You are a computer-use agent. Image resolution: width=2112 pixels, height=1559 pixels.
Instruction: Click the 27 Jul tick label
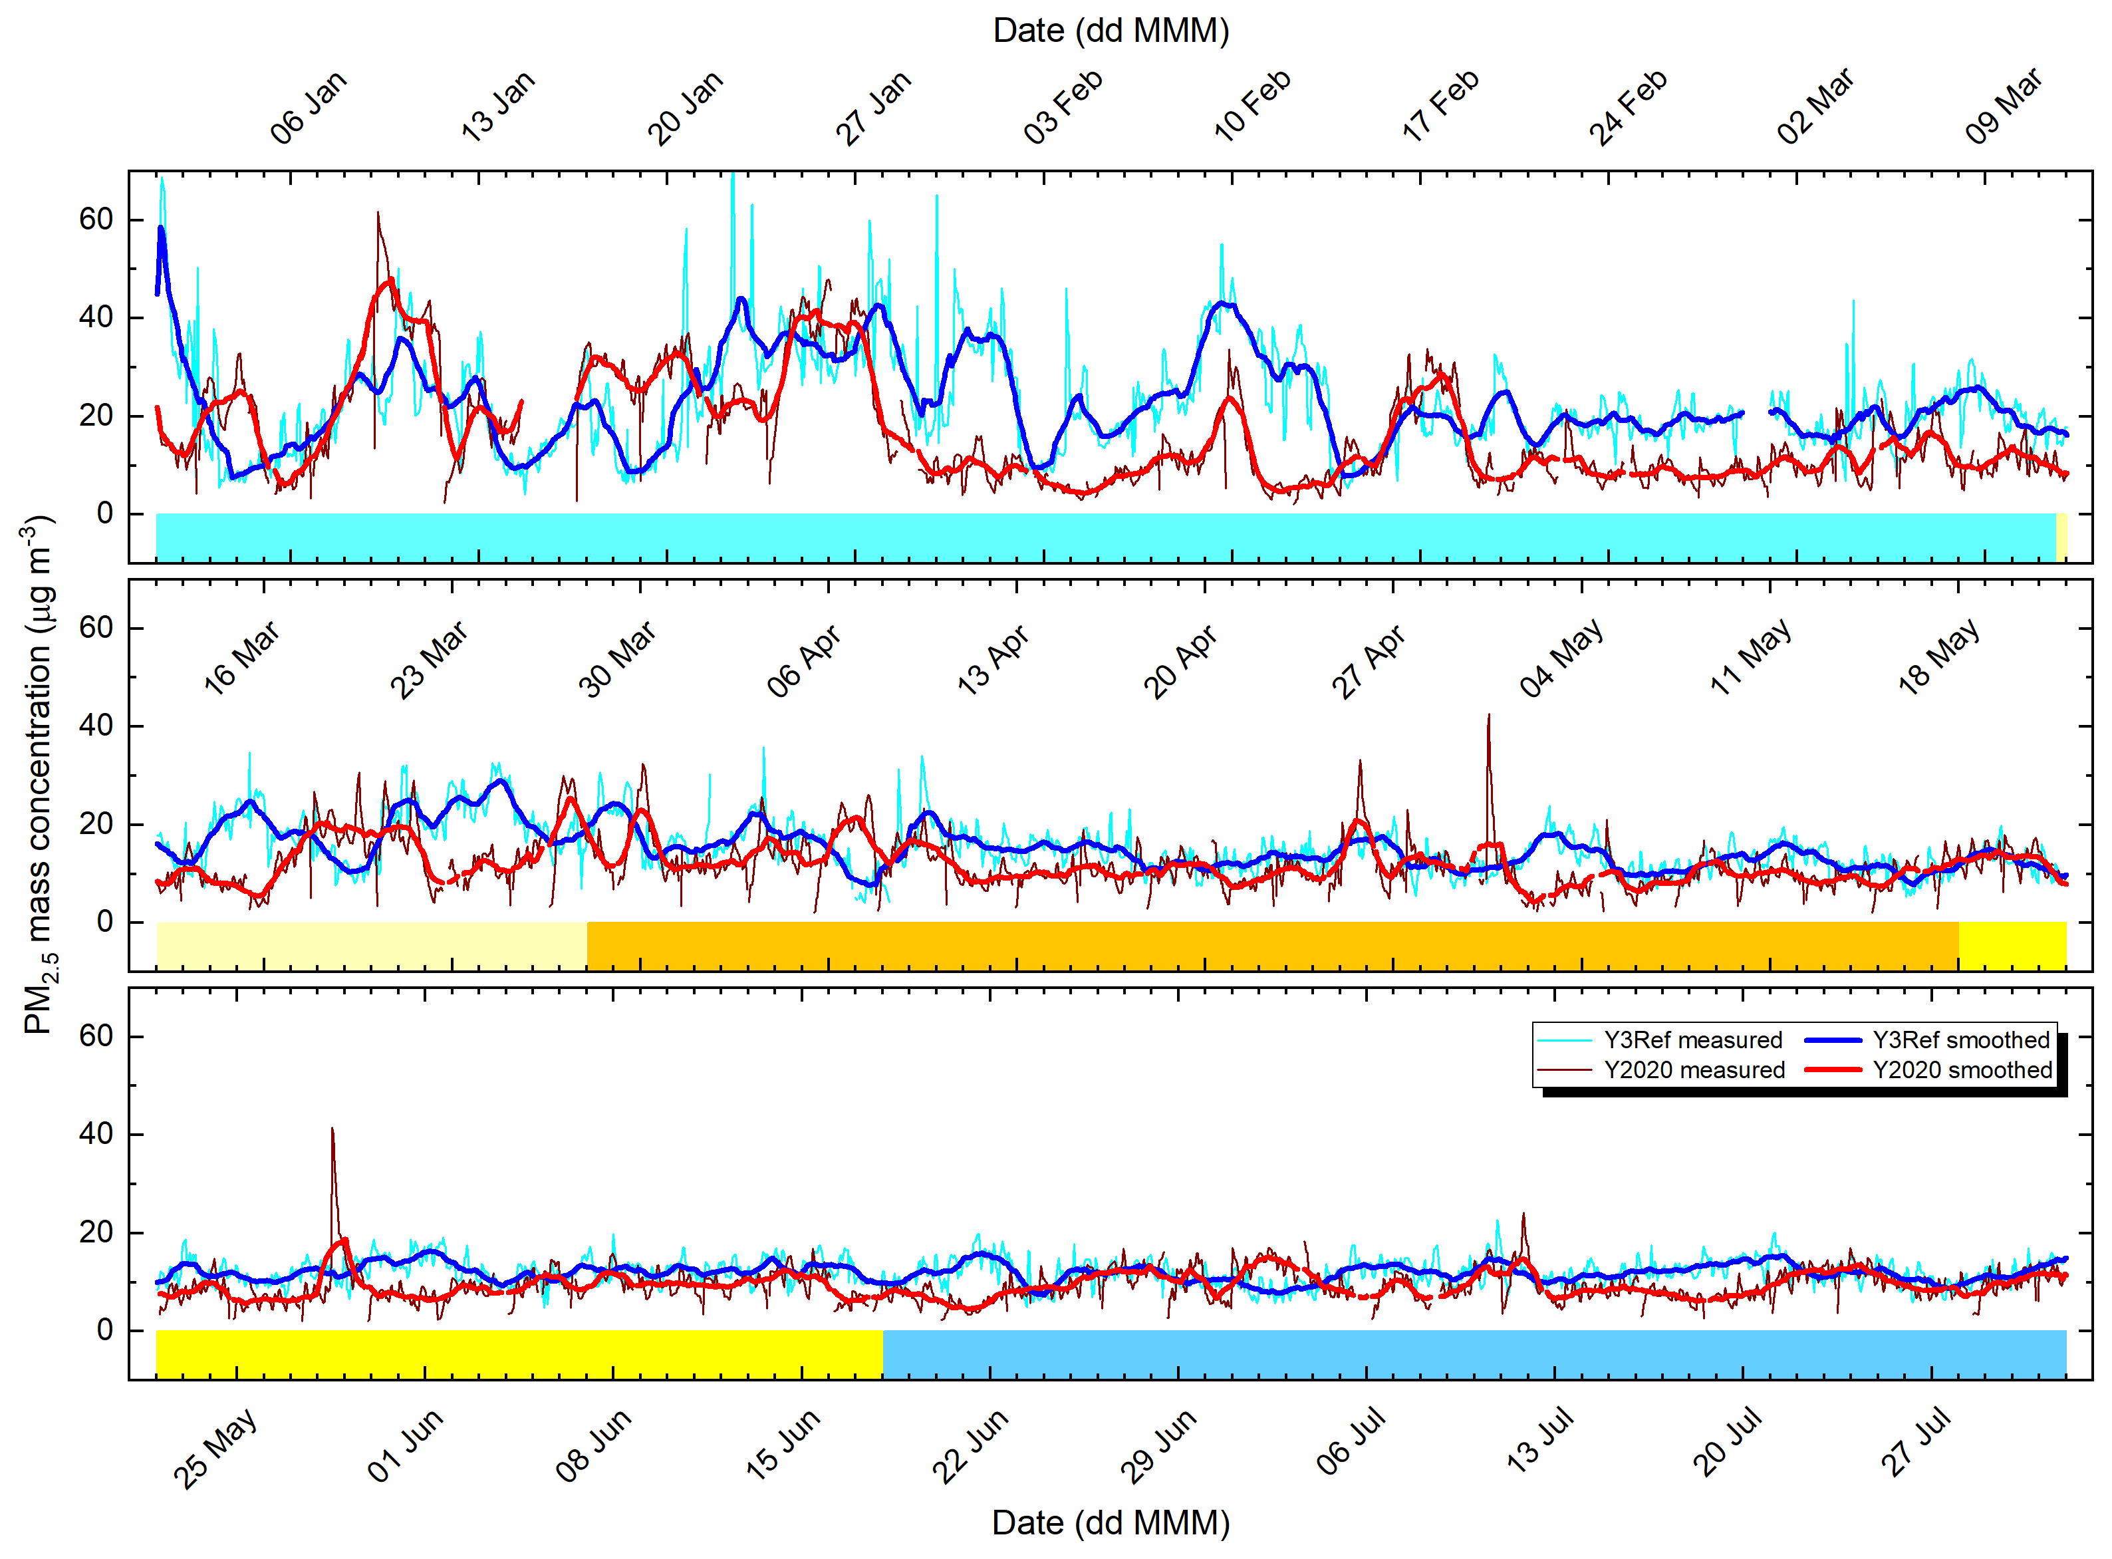(1915, 1442)
